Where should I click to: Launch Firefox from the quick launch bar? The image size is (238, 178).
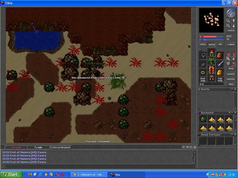30,174
